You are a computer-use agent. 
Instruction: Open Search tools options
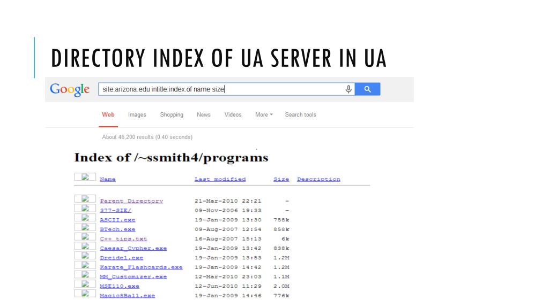coord(300,114)
